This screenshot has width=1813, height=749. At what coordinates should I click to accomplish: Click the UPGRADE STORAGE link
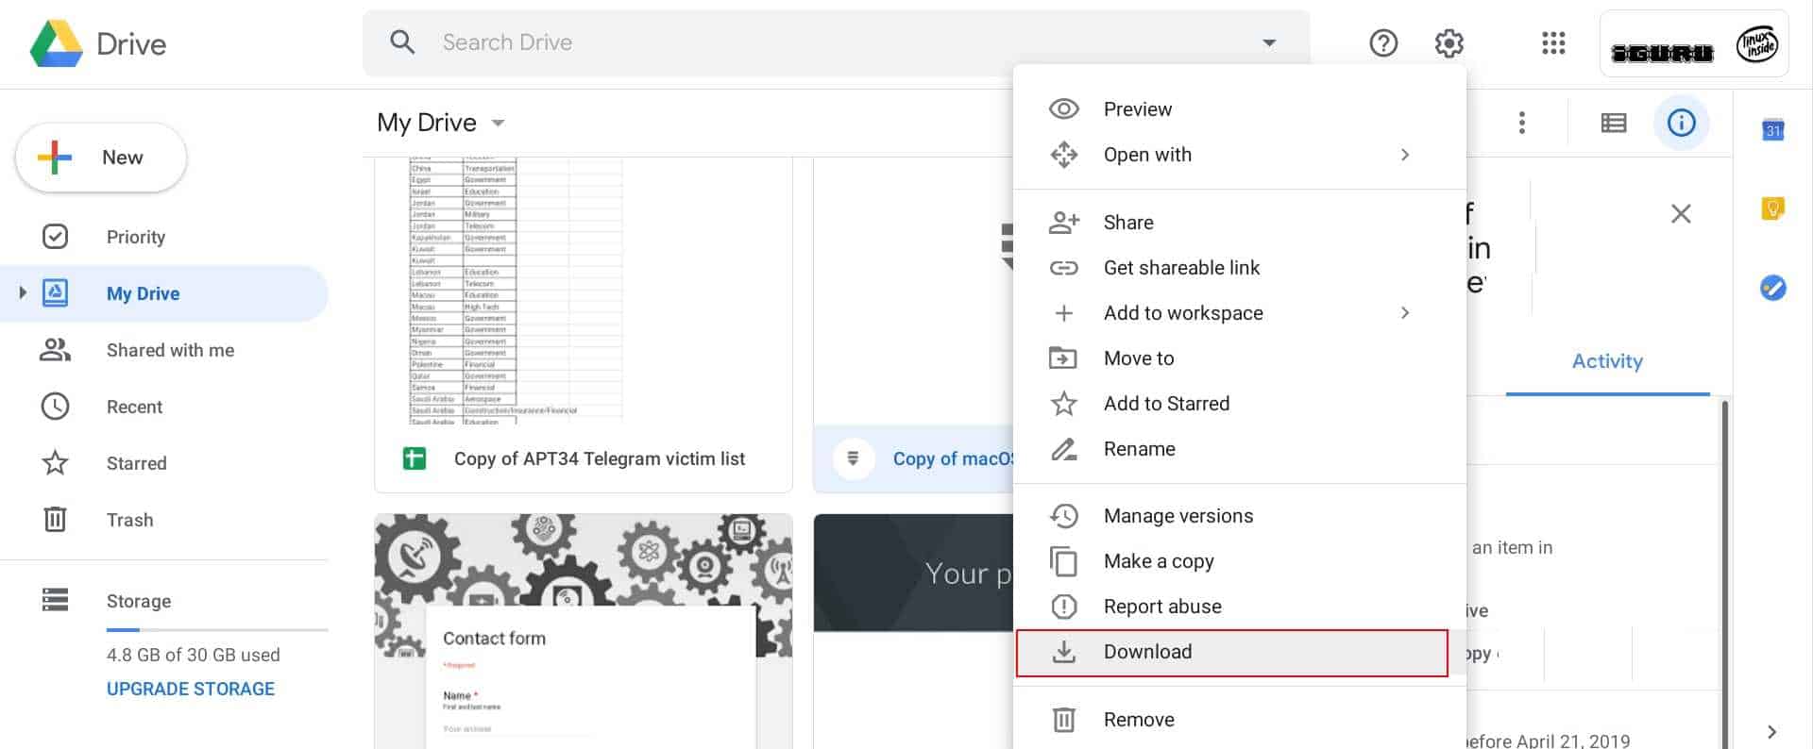191,689
